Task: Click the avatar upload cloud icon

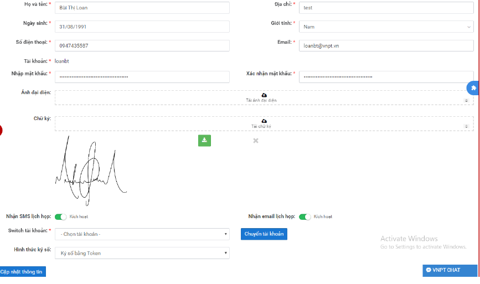Action: (264, 95)
